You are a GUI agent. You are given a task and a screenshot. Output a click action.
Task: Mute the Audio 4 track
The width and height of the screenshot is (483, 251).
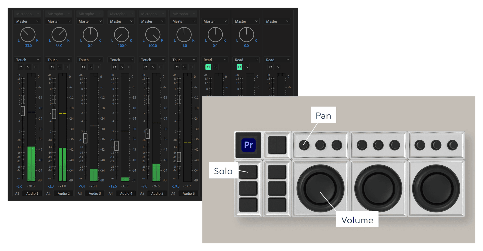pos(114,67)
